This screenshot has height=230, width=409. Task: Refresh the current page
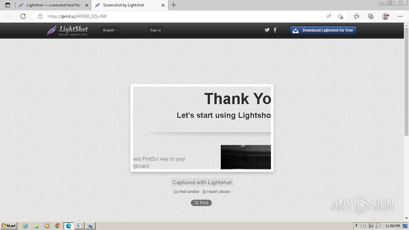[23, 16]
